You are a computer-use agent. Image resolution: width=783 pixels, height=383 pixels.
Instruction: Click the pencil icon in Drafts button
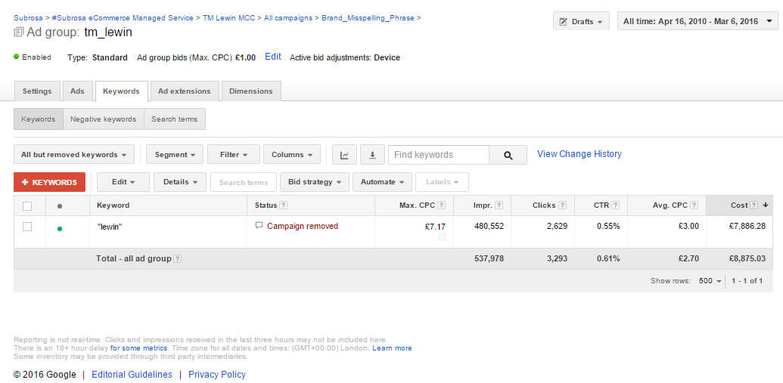click(564, 22)
